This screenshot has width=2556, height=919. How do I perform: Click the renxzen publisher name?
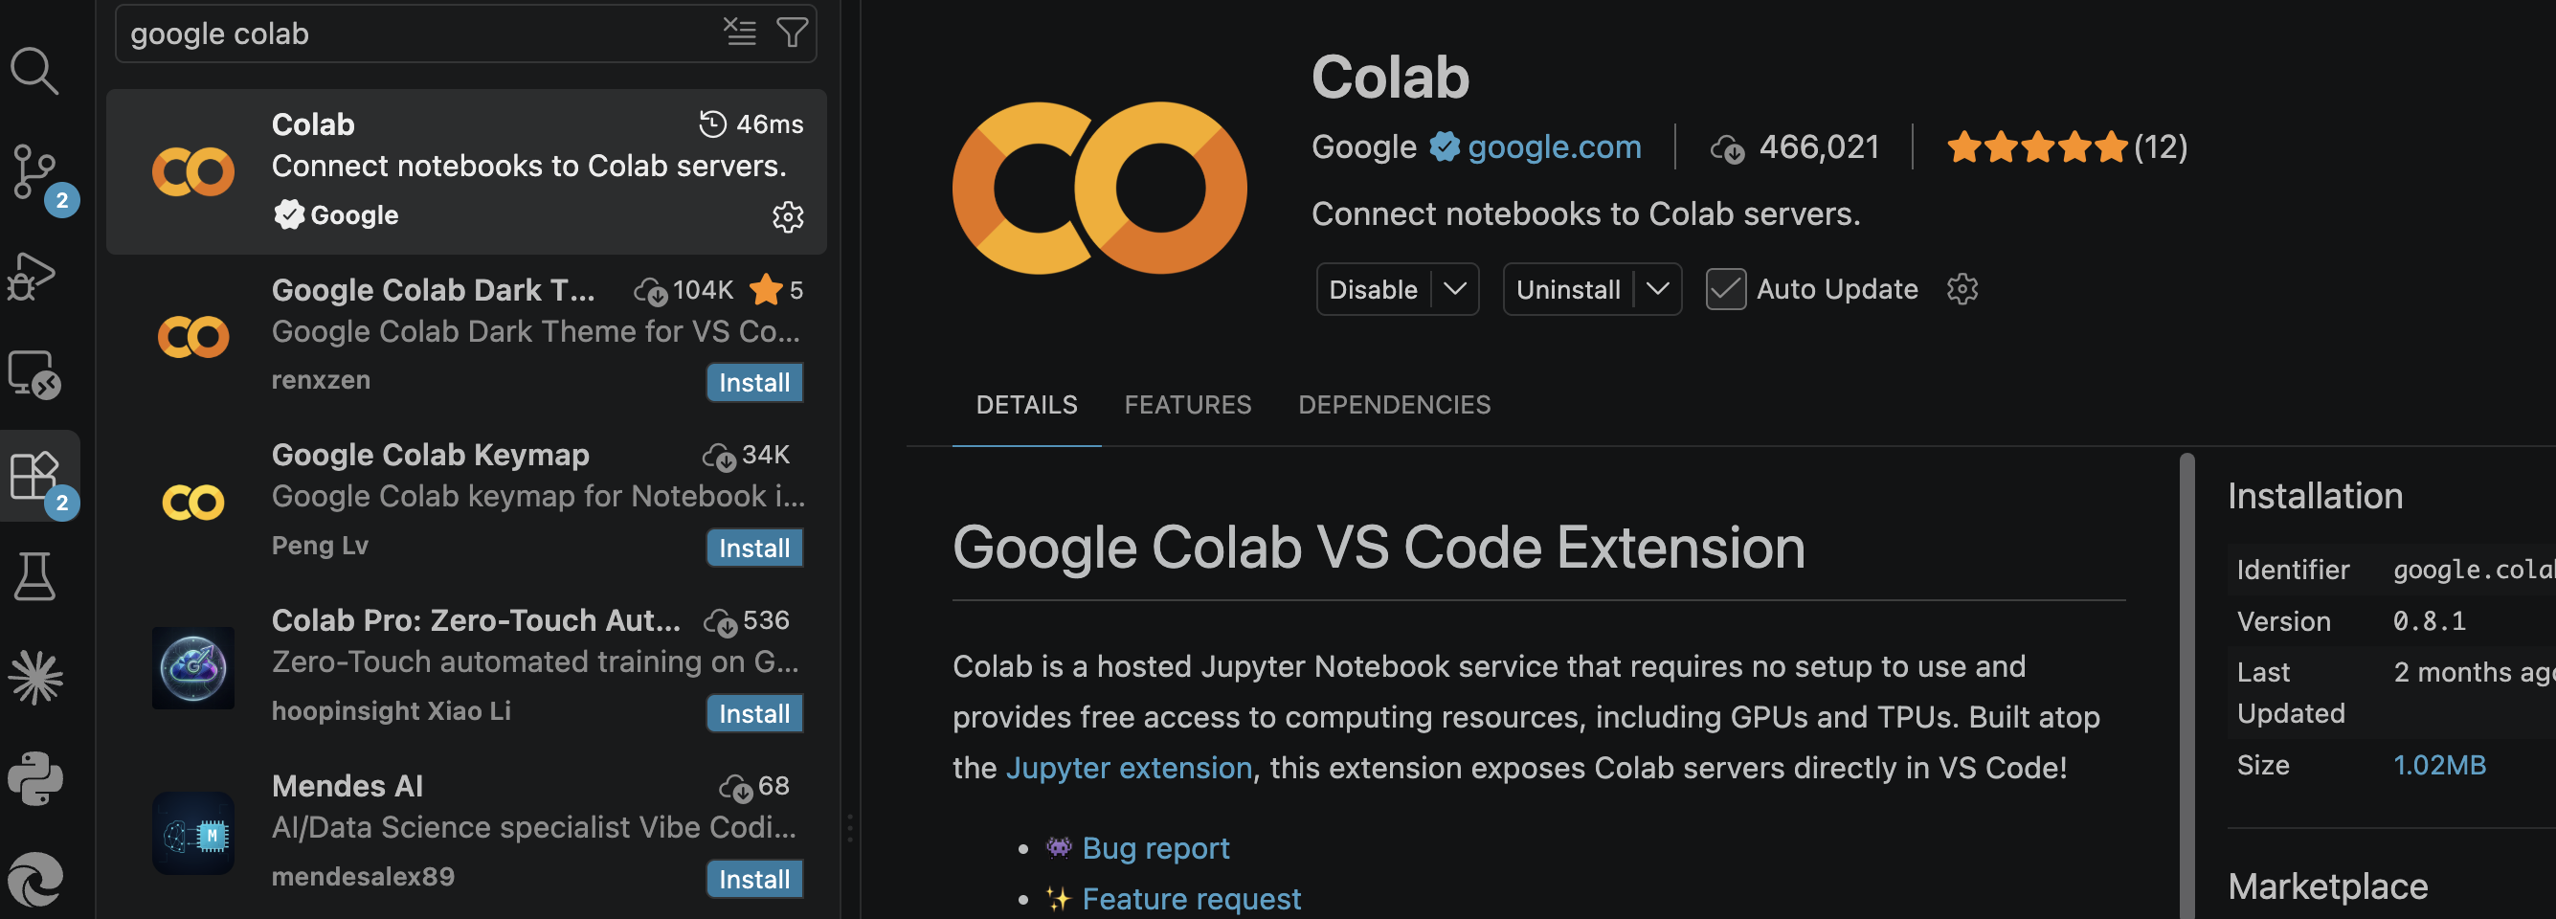click(321, 380)
